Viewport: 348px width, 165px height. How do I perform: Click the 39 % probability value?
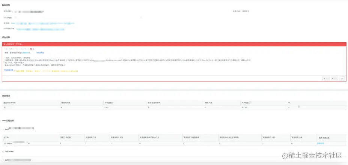pyautogui.click(x=32, y=49)
